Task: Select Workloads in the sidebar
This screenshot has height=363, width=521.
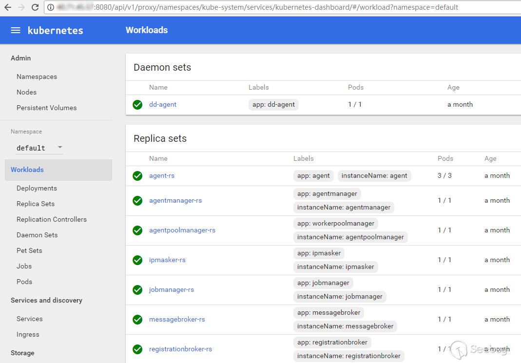Action: [27, 170]
